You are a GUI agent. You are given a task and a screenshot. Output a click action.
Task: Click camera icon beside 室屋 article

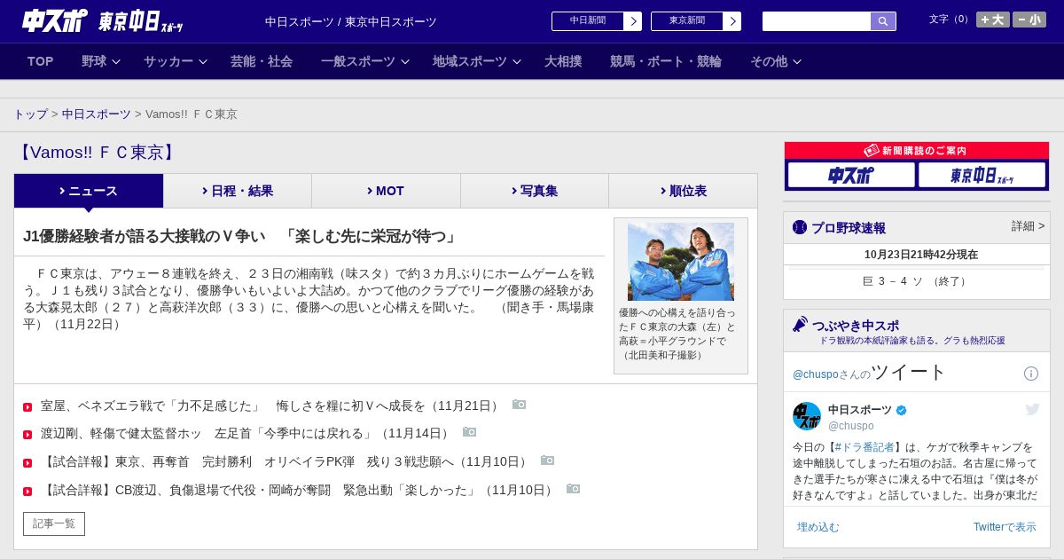(x=520, y=405)
